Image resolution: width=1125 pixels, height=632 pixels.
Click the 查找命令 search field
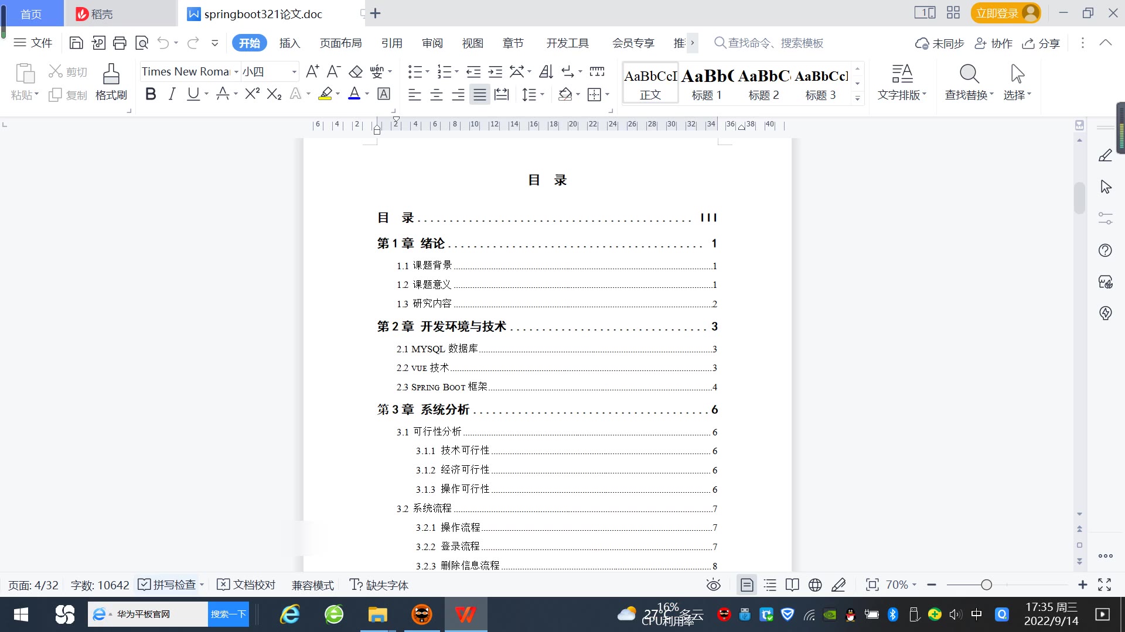[775, 43]
